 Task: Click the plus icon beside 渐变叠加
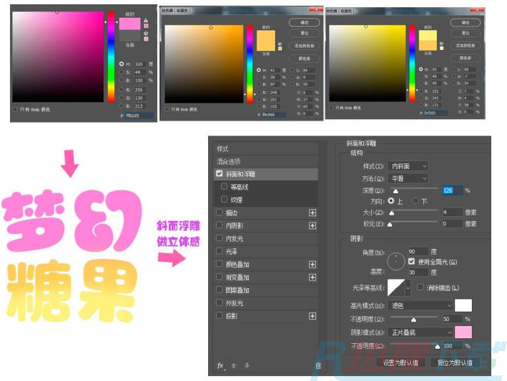coord(312,278)
